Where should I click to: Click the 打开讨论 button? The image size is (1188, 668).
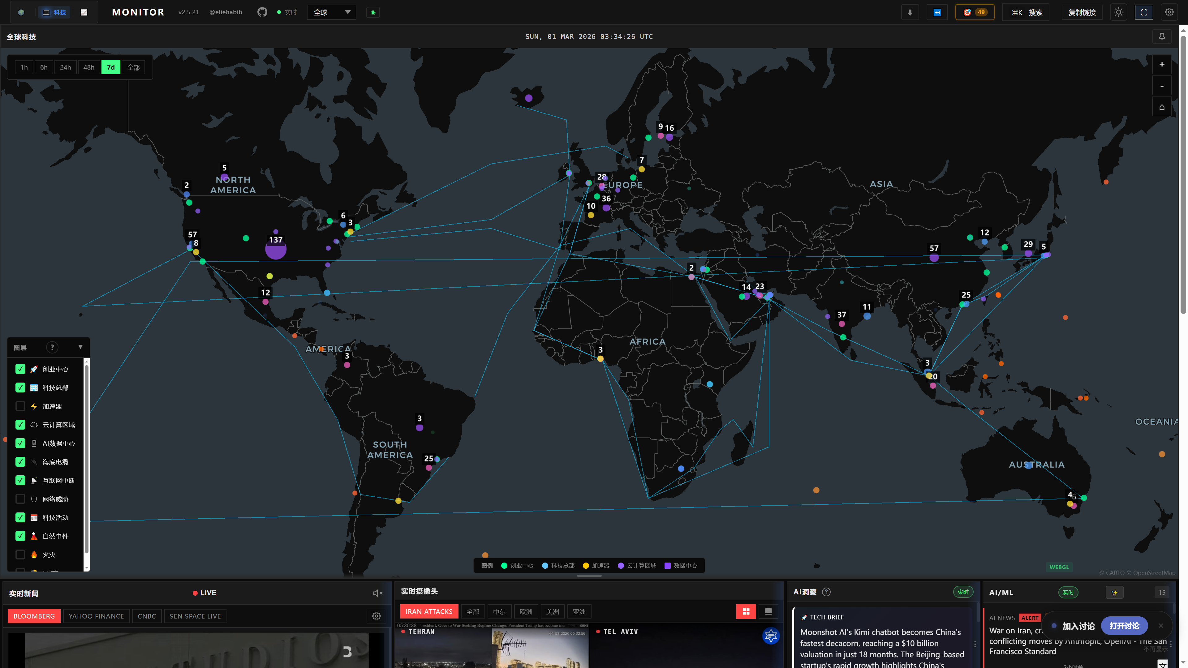click(1124, 626)
